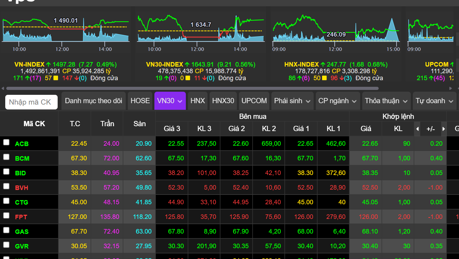Switch to the HOSE tab
This screenshot has width=459, height=259.
(140, 101)
